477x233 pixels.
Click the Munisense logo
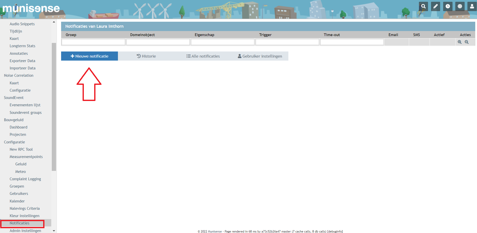coord(31,9)
